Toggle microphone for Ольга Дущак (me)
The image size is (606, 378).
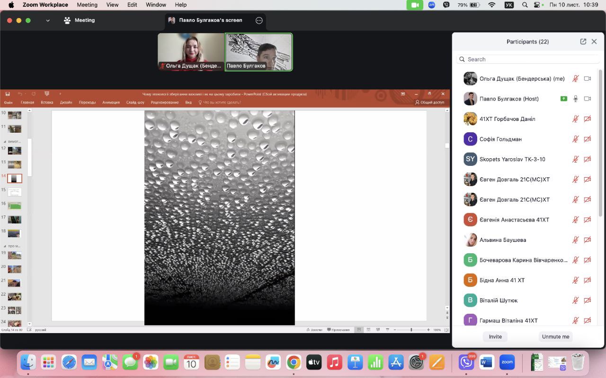[x=575, y=79]
